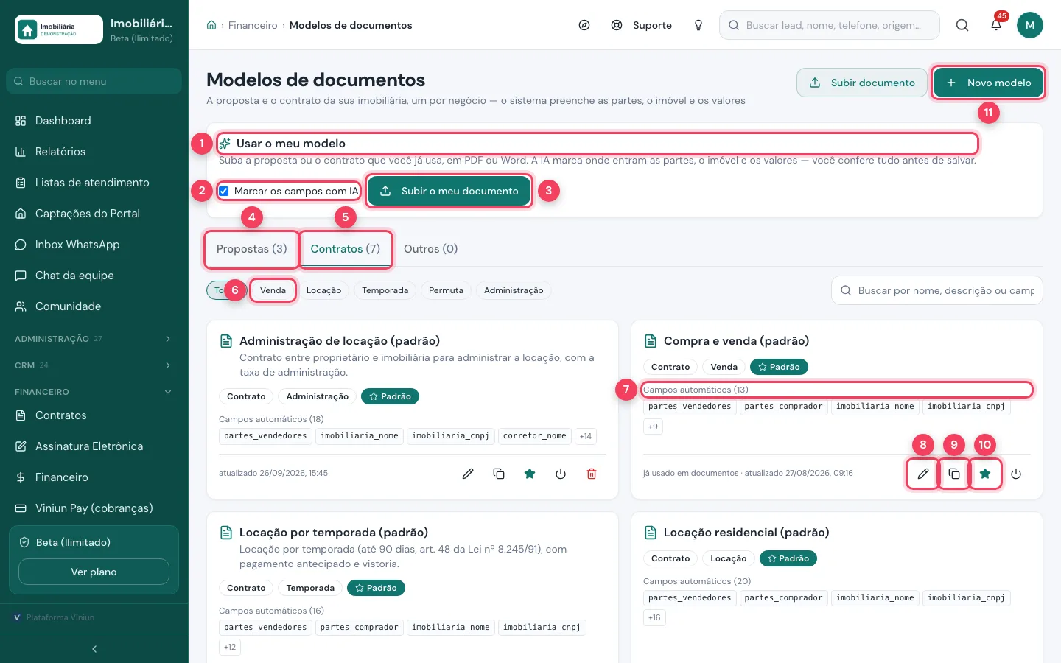Toggle power on Compra e venda card

[1016, 474]
